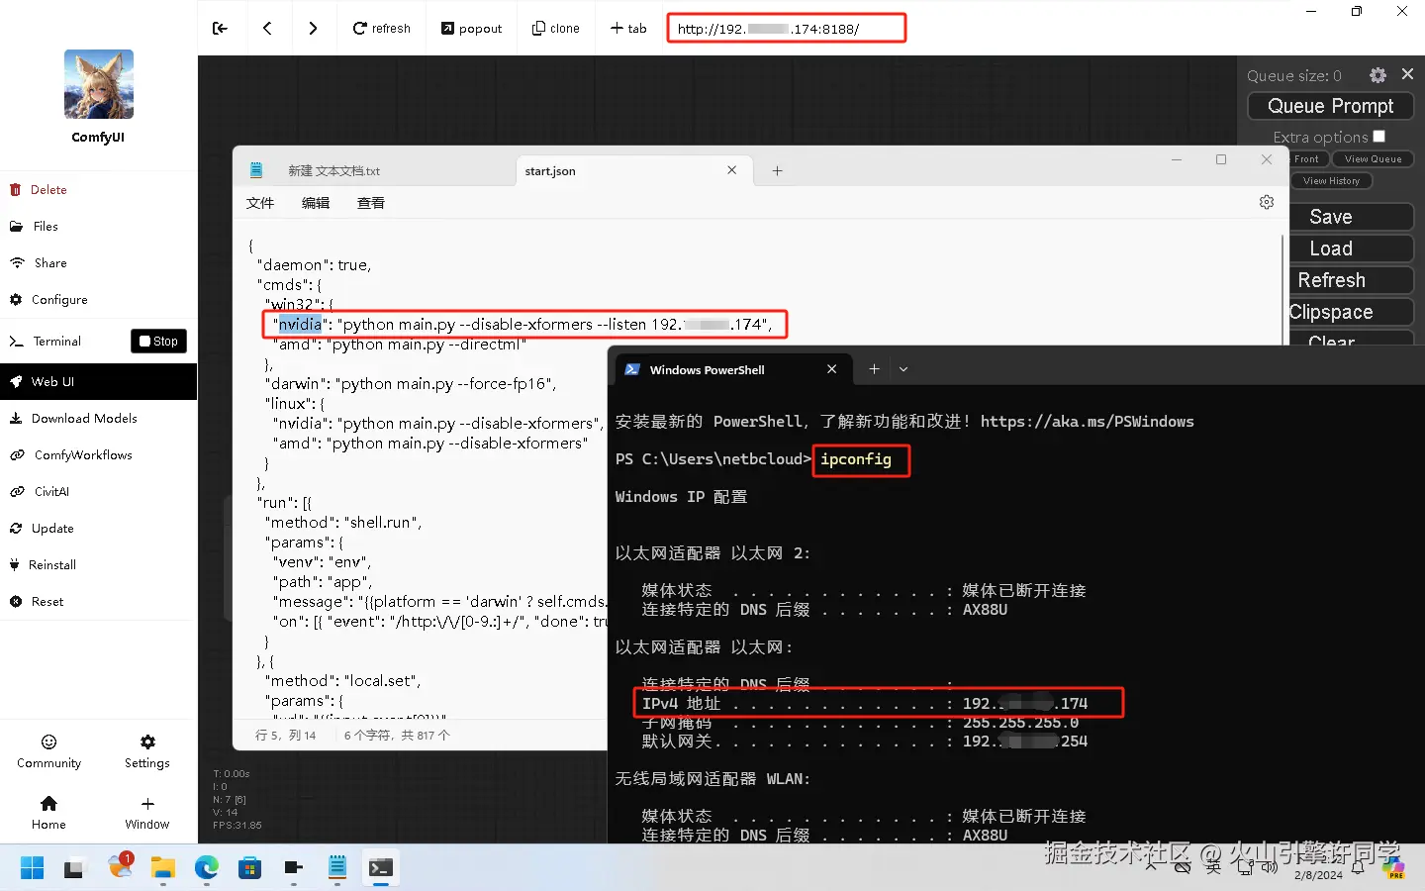Click the highlighted nvidia text in Notepad
1425x891 pixels.
pos(300,324)
